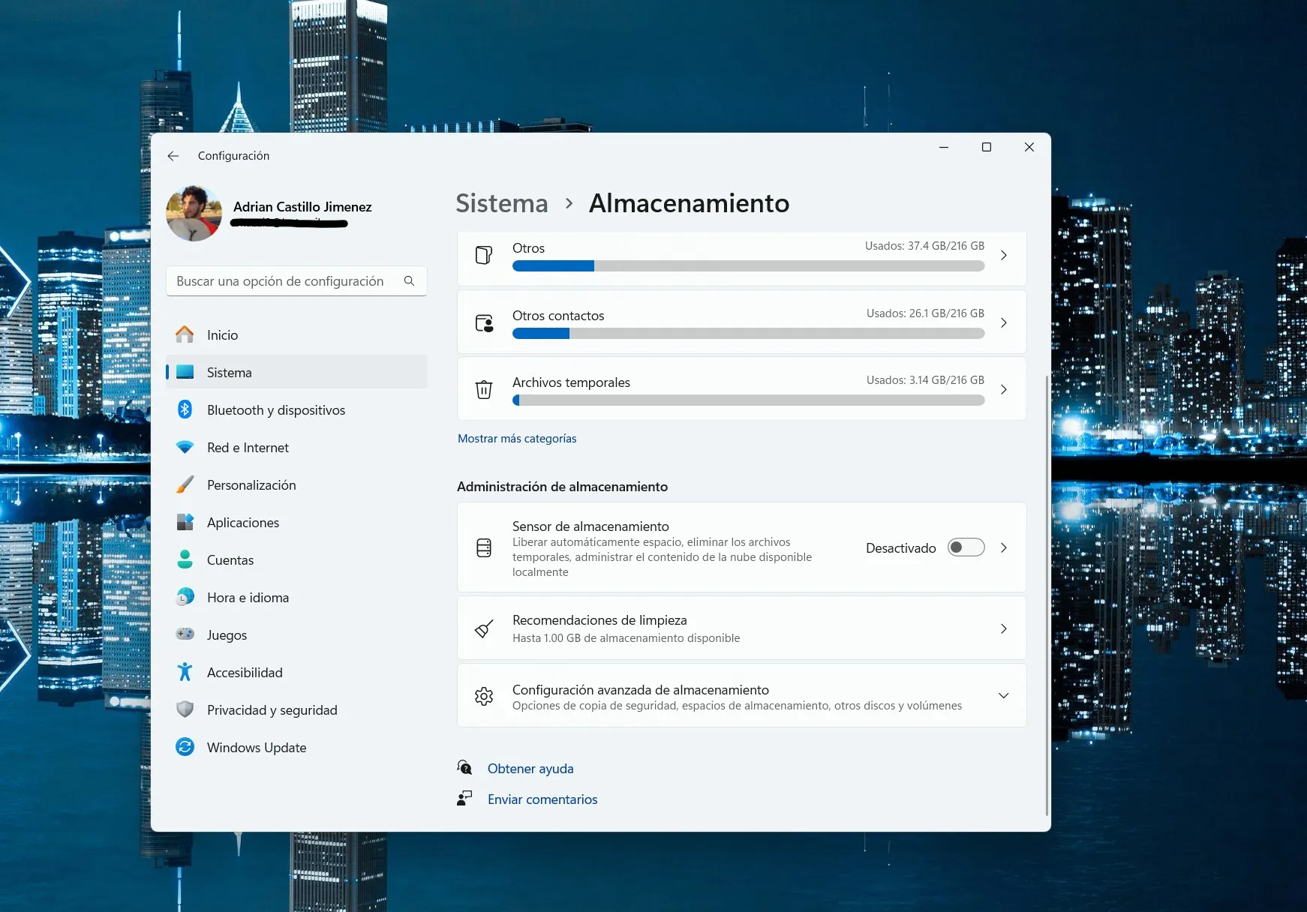Expand Configuración avanzada de almacenamiento chevron

[x=1004, y=695]
